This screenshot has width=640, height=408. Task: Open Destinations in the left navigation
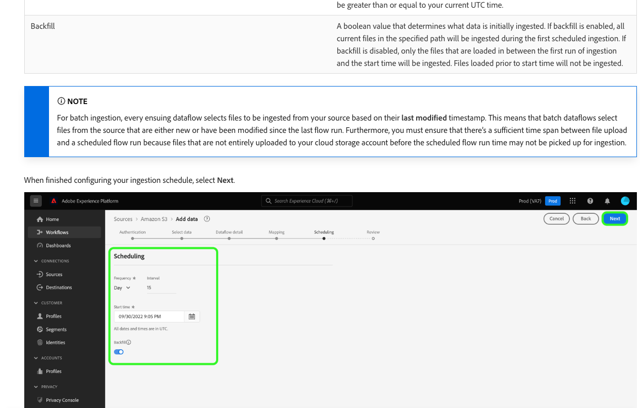(58, 287)
